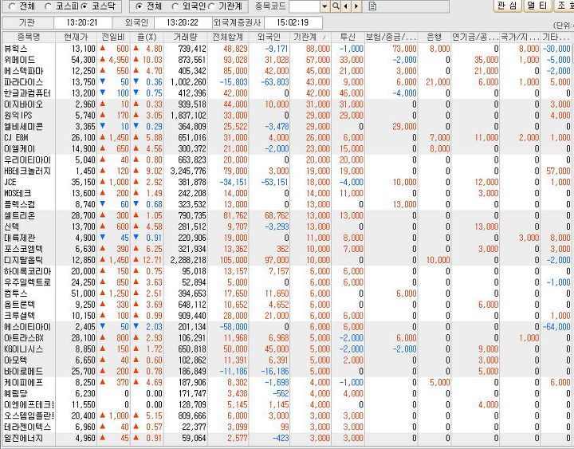
Task: Select the 코스피 market radio button
Action: 48,6
